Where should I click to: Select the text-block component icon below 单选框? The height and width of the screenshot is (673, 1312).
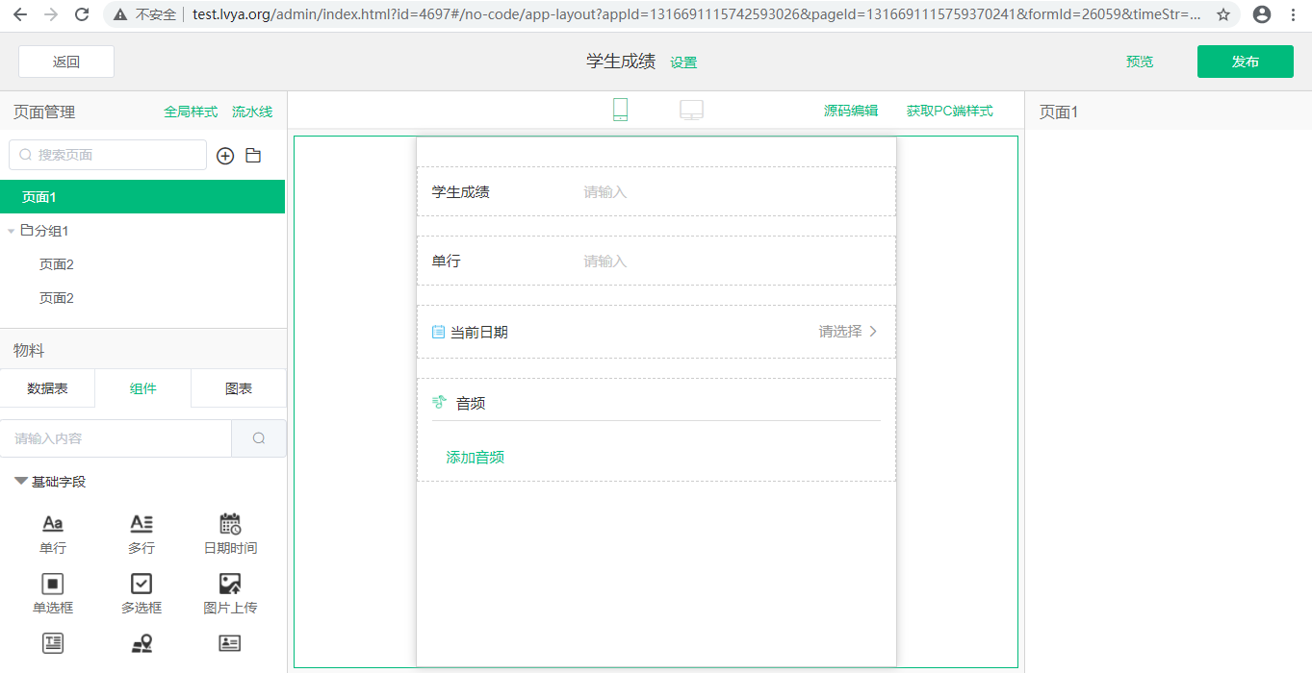coord(53,643)
